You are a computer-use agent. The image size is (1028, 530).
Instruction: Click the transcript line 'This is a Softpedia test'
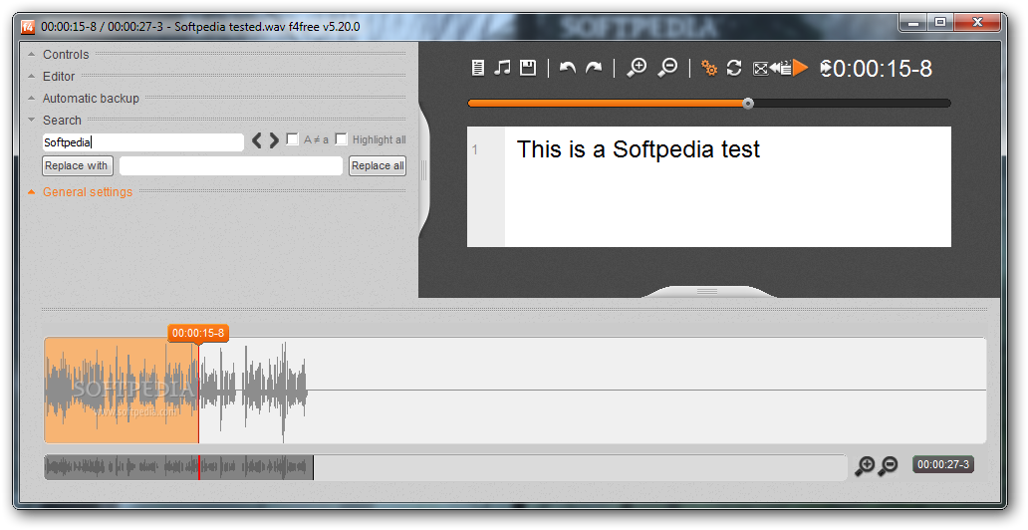click(638, 149)
